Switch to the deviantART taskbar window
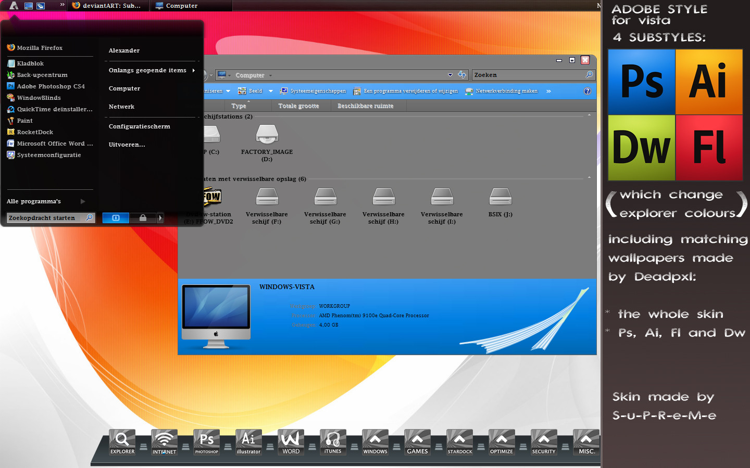Screen dimensions: 750x468 coord(108,6)
